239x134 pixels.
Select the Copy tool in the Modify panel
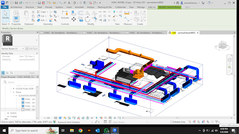click(80, 19)
